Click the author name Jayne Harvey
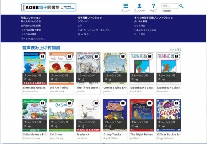Viewport: 207px width, 144px height. tap(56, 138)
